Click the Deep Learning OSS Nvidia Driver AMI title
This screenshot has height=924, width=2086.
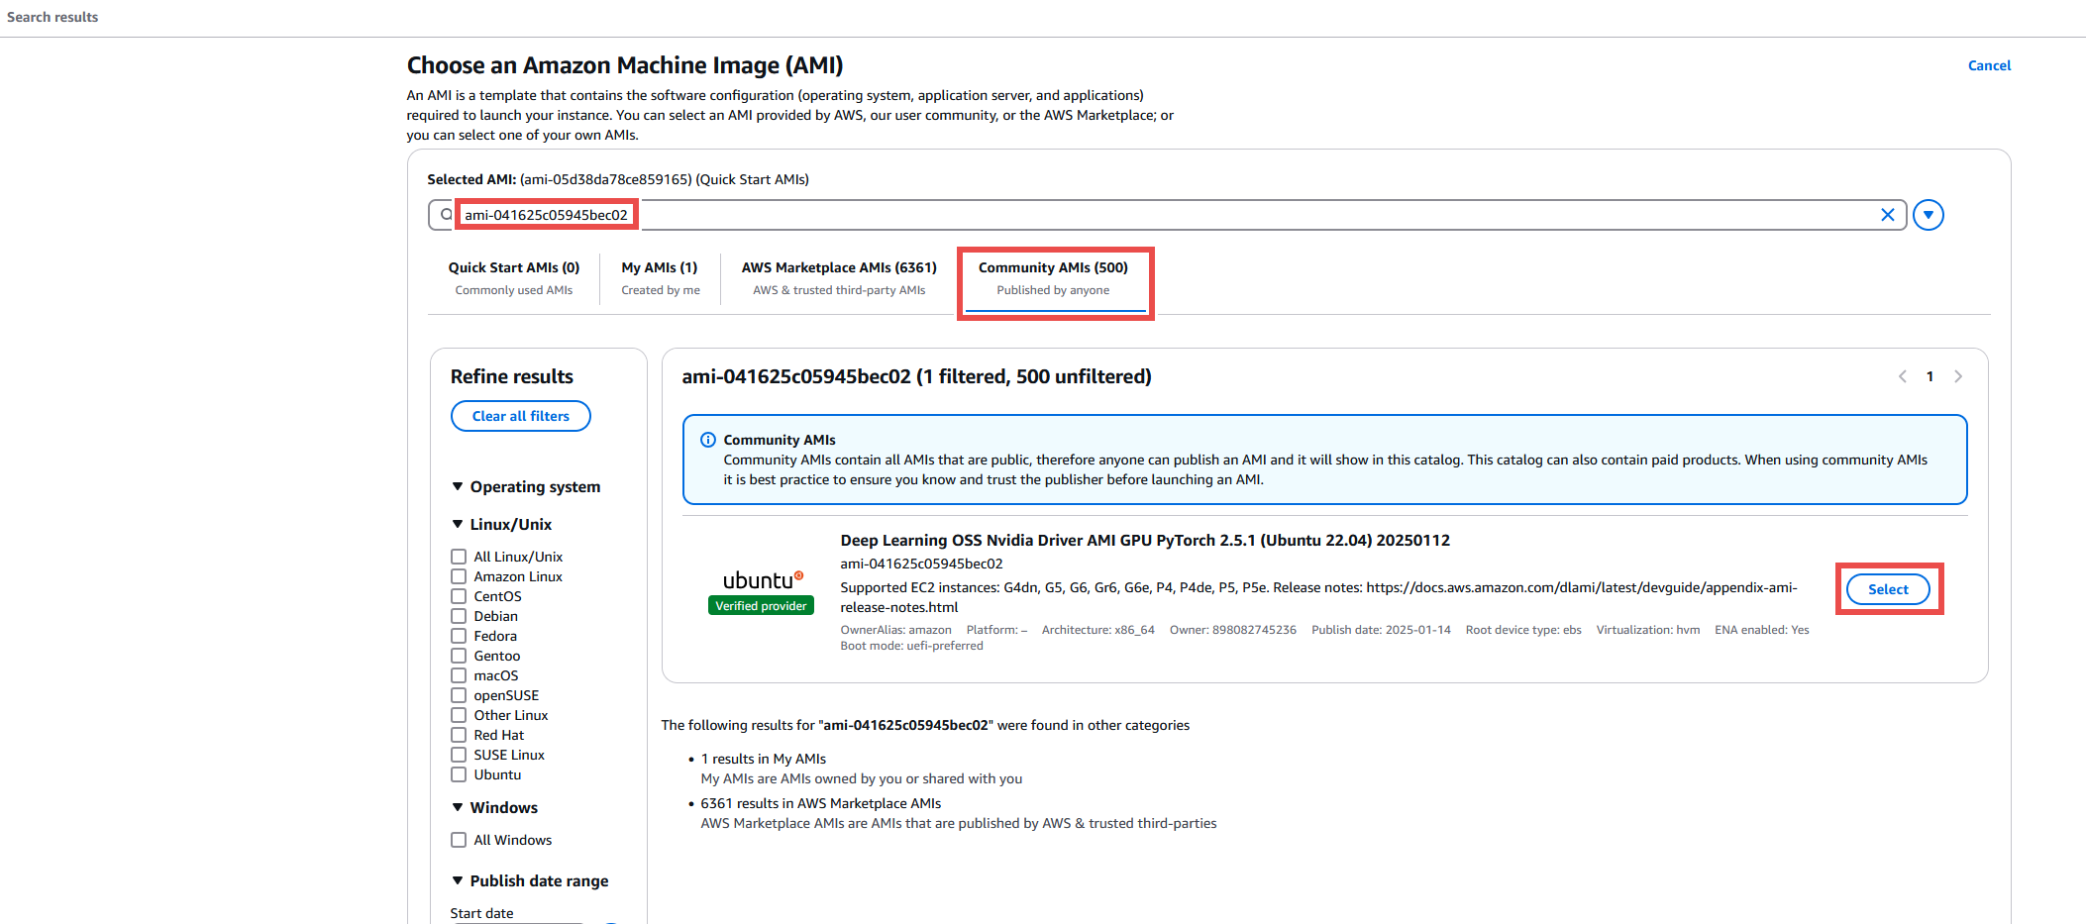(1145, 540)
